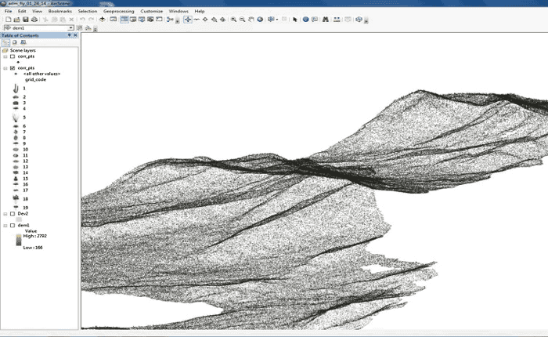548x337 pixels.
Task: Collapse the unchecked corr_pts layer
Action: point(5,56)
